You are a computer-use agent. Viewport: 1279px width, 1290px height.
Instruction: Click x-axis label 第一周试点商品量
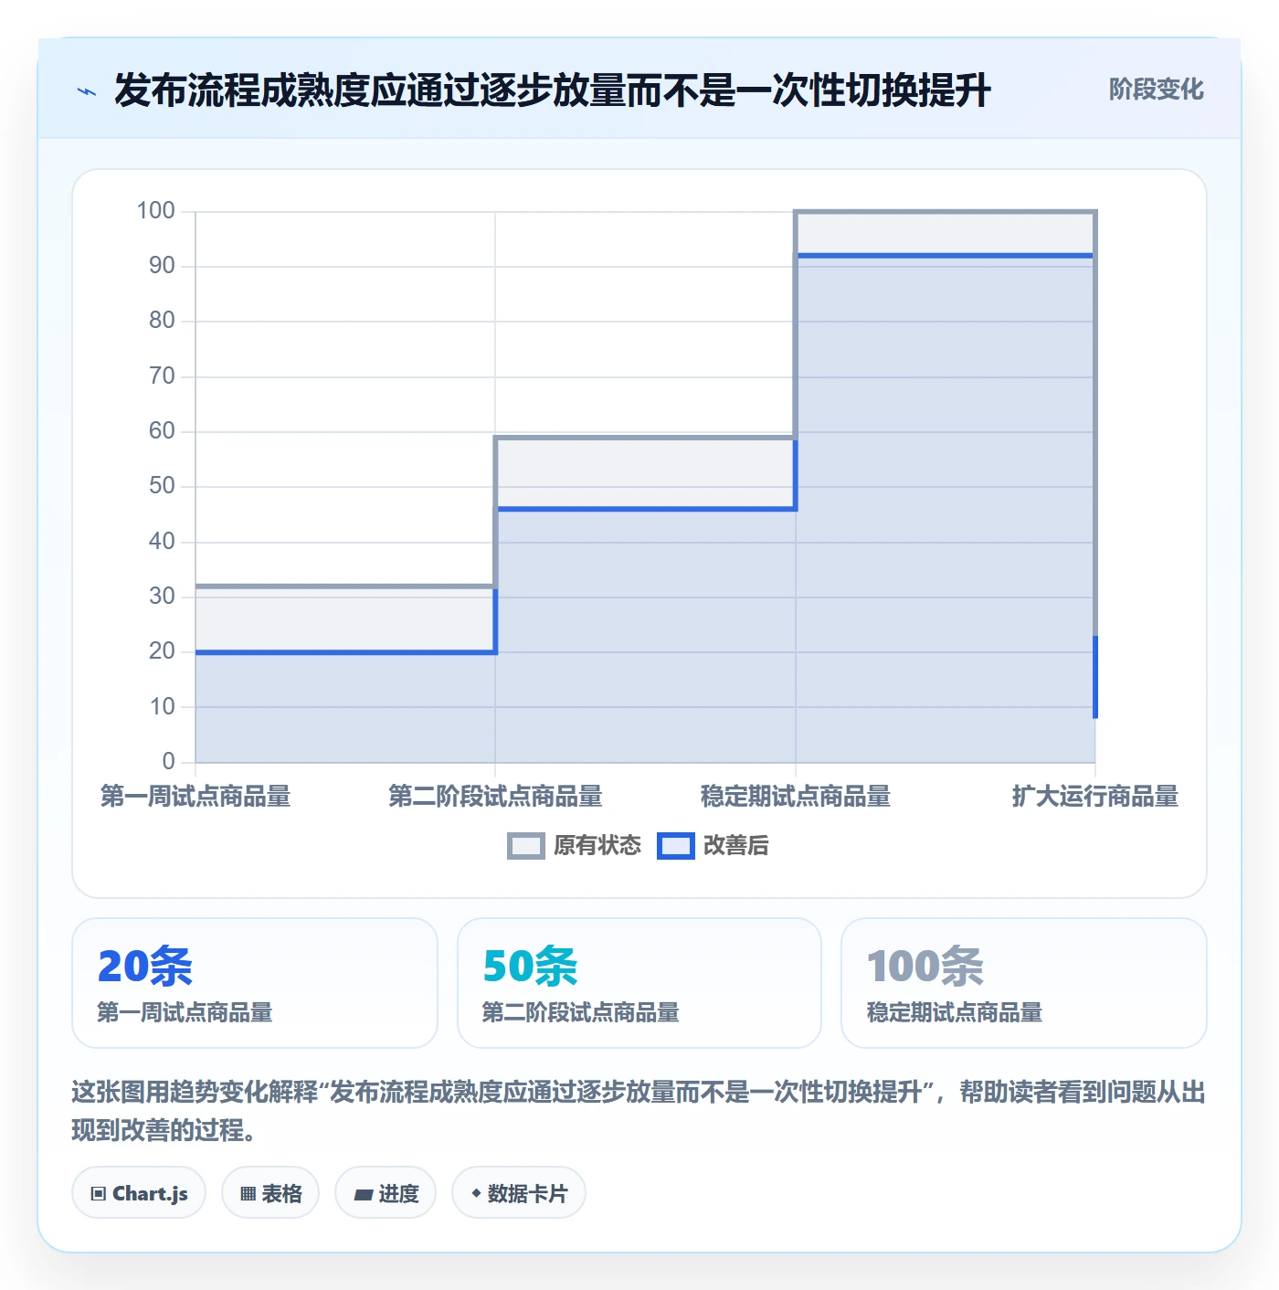tap(196, 797)
